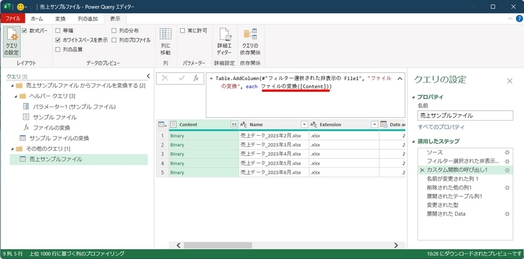Click the 名前 input field
Viewport: 524px width, 259px height.
coord(465,116)
